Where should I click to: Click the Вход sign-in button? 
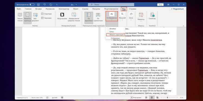(160, 5)
